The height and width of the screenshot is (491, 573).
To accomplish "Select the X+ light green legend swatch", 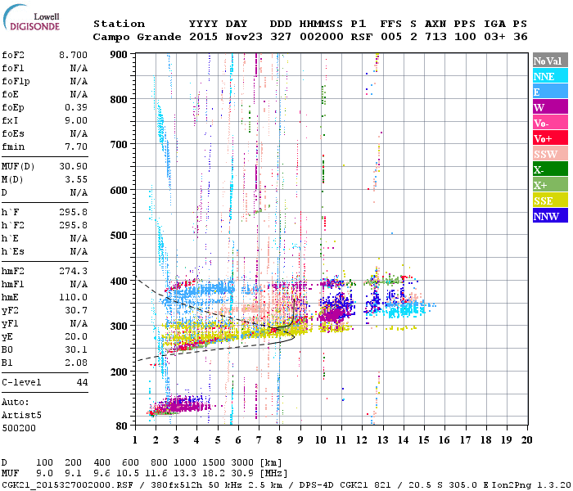I will pos(550,185).
